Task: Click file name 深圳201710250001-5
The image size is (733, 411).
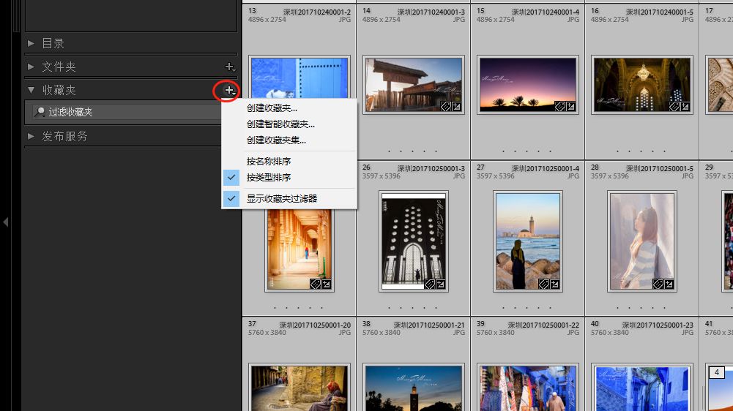Action: click(660, 168)
